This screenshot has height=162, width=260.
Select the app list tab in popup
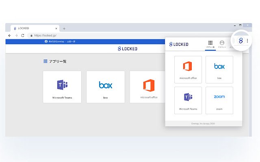click(210, 44)
